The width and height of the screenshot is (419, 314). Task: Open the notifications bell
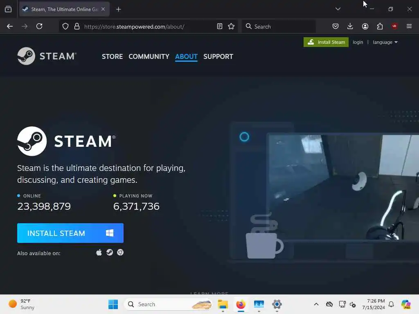pyautogui.click(x=391, y=304)
